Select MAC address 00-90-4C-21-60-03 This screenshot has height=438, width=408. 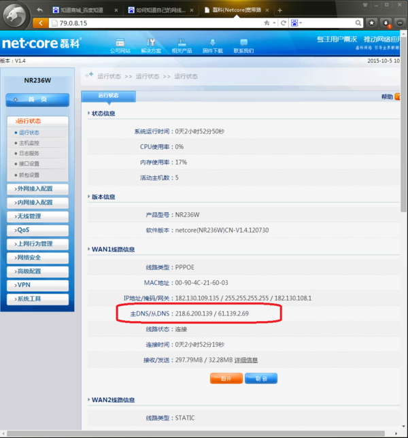pyautogui.click(x=202, y=283)
